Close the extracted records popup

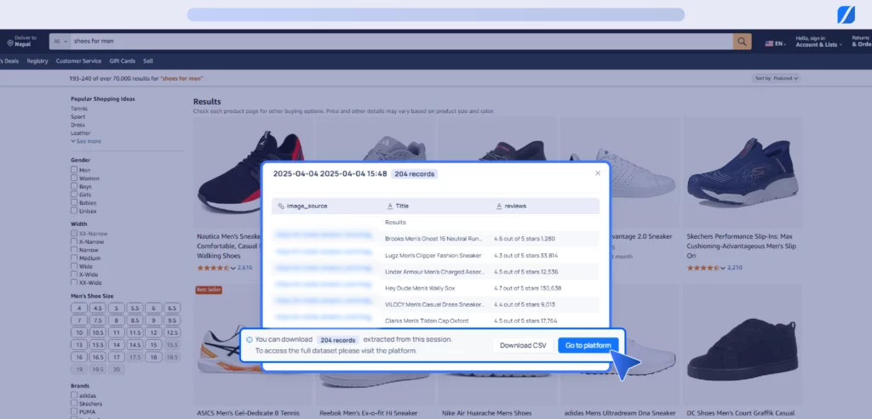coord(597,173)
